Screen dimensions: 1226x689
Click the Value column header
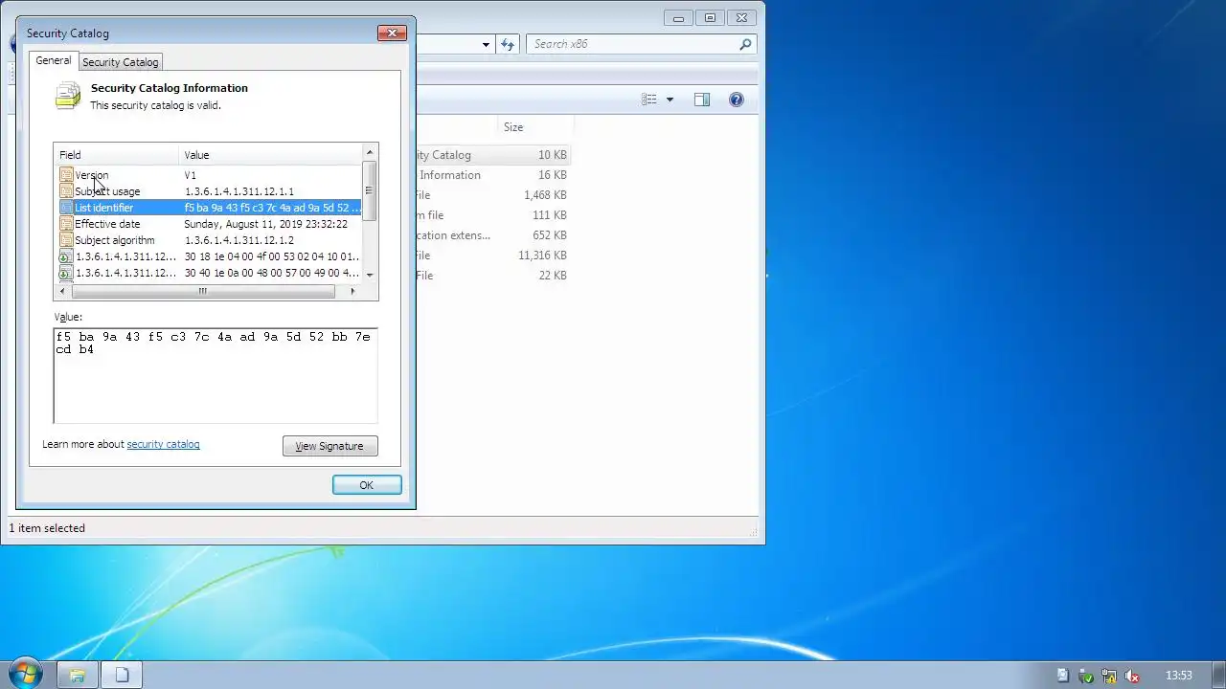pos(270,154)
